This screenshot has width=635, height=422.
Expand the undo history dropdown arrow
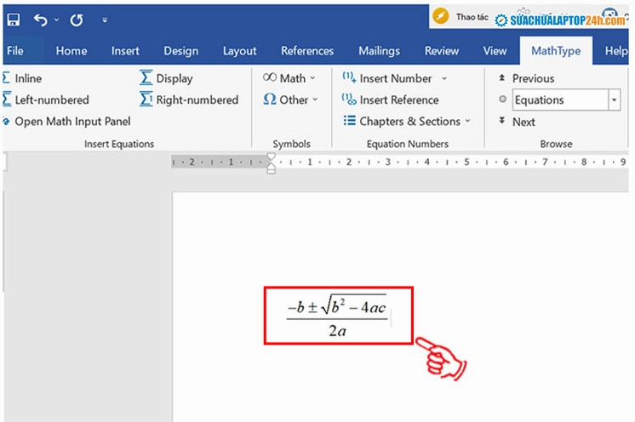click(56, 20)
